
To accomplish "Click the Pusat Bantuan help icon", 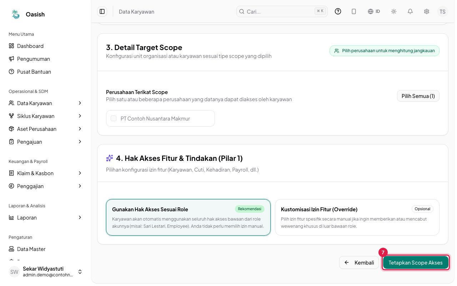I will point(11,72).
